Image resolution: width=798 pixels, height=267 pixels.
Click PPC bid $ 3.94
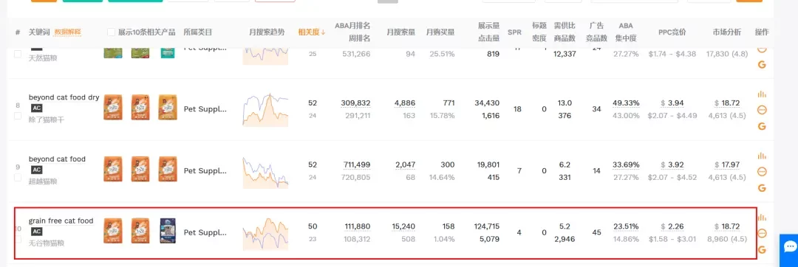[672, 103]
